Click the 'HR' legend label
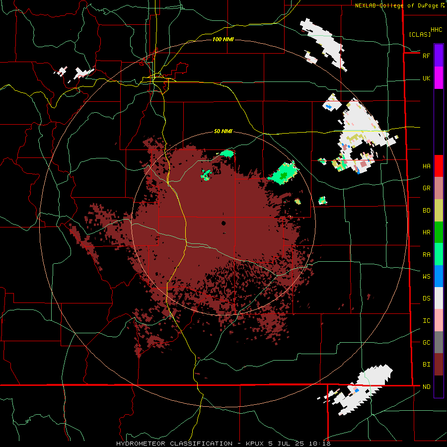The image size is (447, 447). click(x=426, y=232)
